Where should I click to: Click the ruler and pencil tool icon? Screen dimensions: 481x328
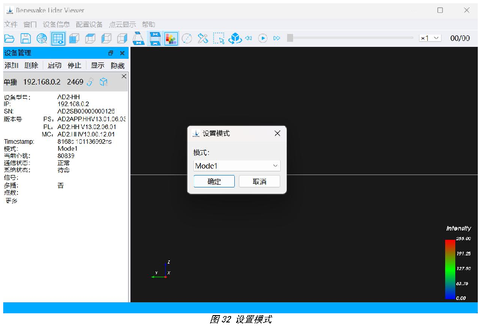[x=203, y=38]
